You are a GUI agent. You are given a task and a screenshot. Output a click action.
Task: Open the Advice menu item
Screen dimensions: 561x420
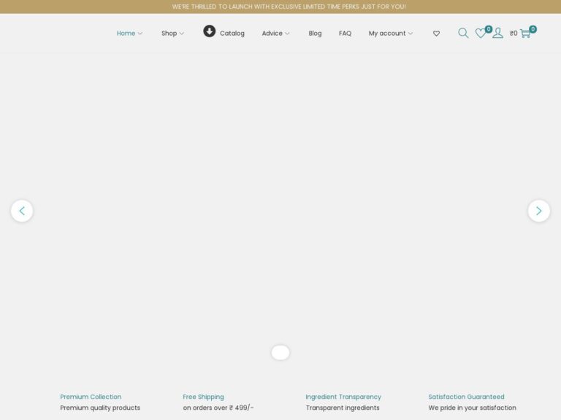point(272,34)
